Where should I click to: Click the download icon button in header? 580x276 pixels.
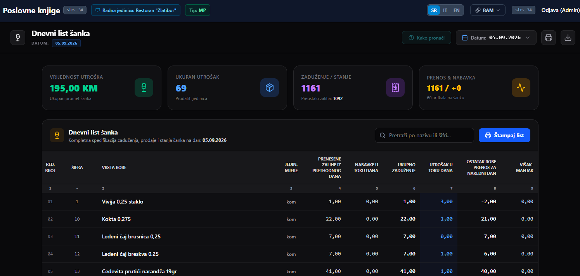(x=568, y=38)
